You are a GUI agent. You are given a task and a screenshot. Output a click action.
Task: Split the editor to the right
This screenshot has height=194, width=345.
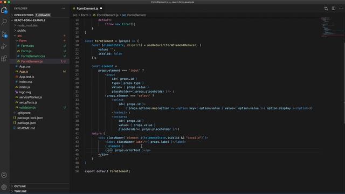(334, 9)
